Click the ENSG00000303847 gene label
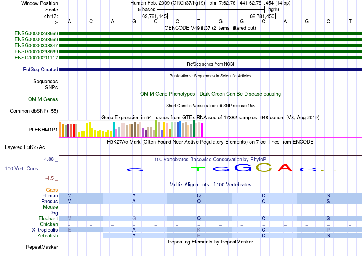 (36, 45)
